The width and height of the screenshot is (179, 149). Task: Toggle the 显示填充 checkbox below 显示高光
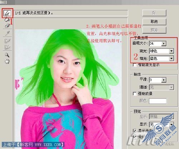(135, 137)
